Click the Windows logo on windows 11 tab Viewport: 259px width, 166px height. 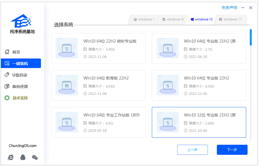(220, 19)
